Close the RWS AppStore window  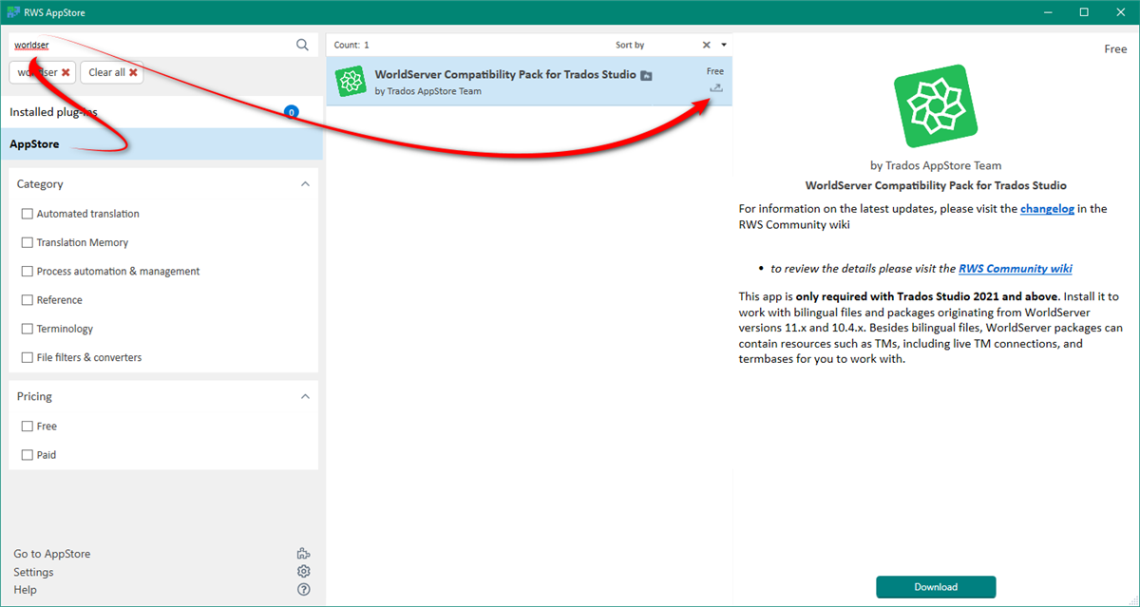pos(1119,12)
